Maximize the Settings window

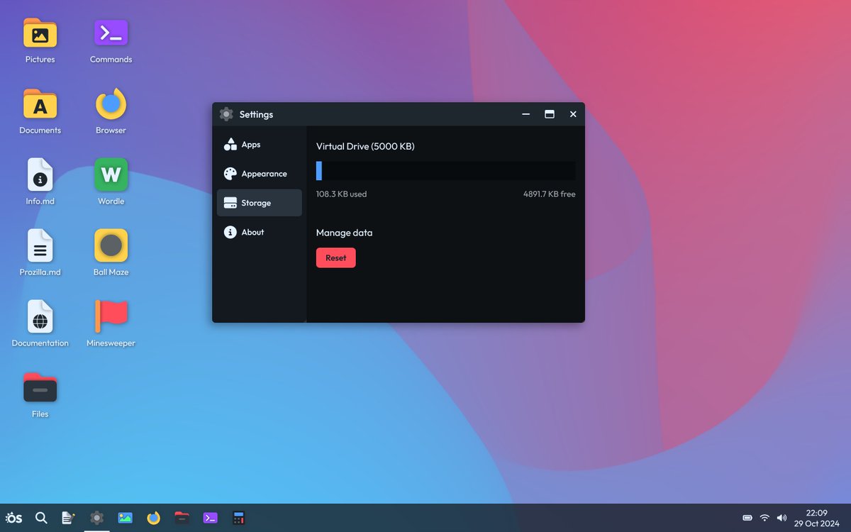point(550,114)
